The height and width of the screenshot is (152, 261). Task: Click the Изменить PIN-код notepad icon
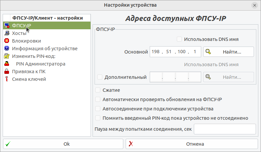click(x=7, y=56)
